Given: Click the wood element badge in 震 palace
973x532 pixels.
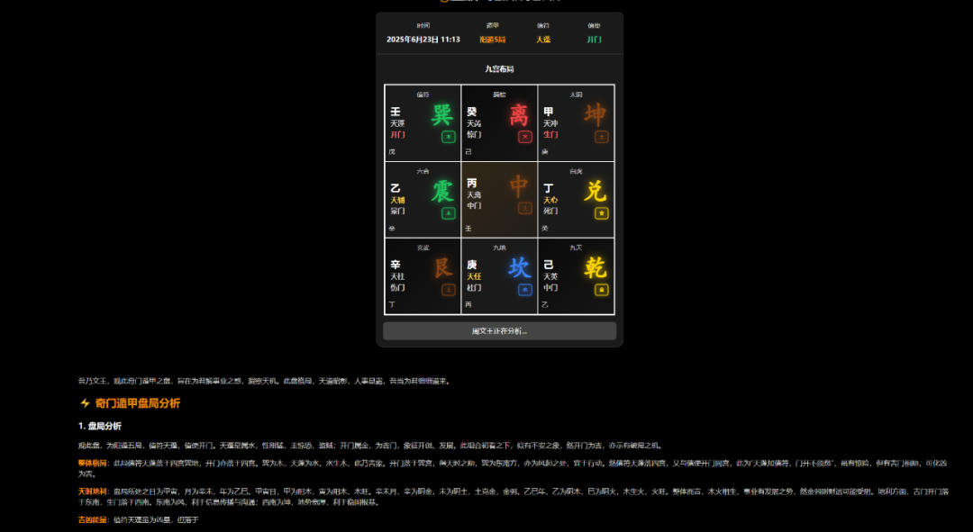Looking at the screenshot, I should pos(448,213).
